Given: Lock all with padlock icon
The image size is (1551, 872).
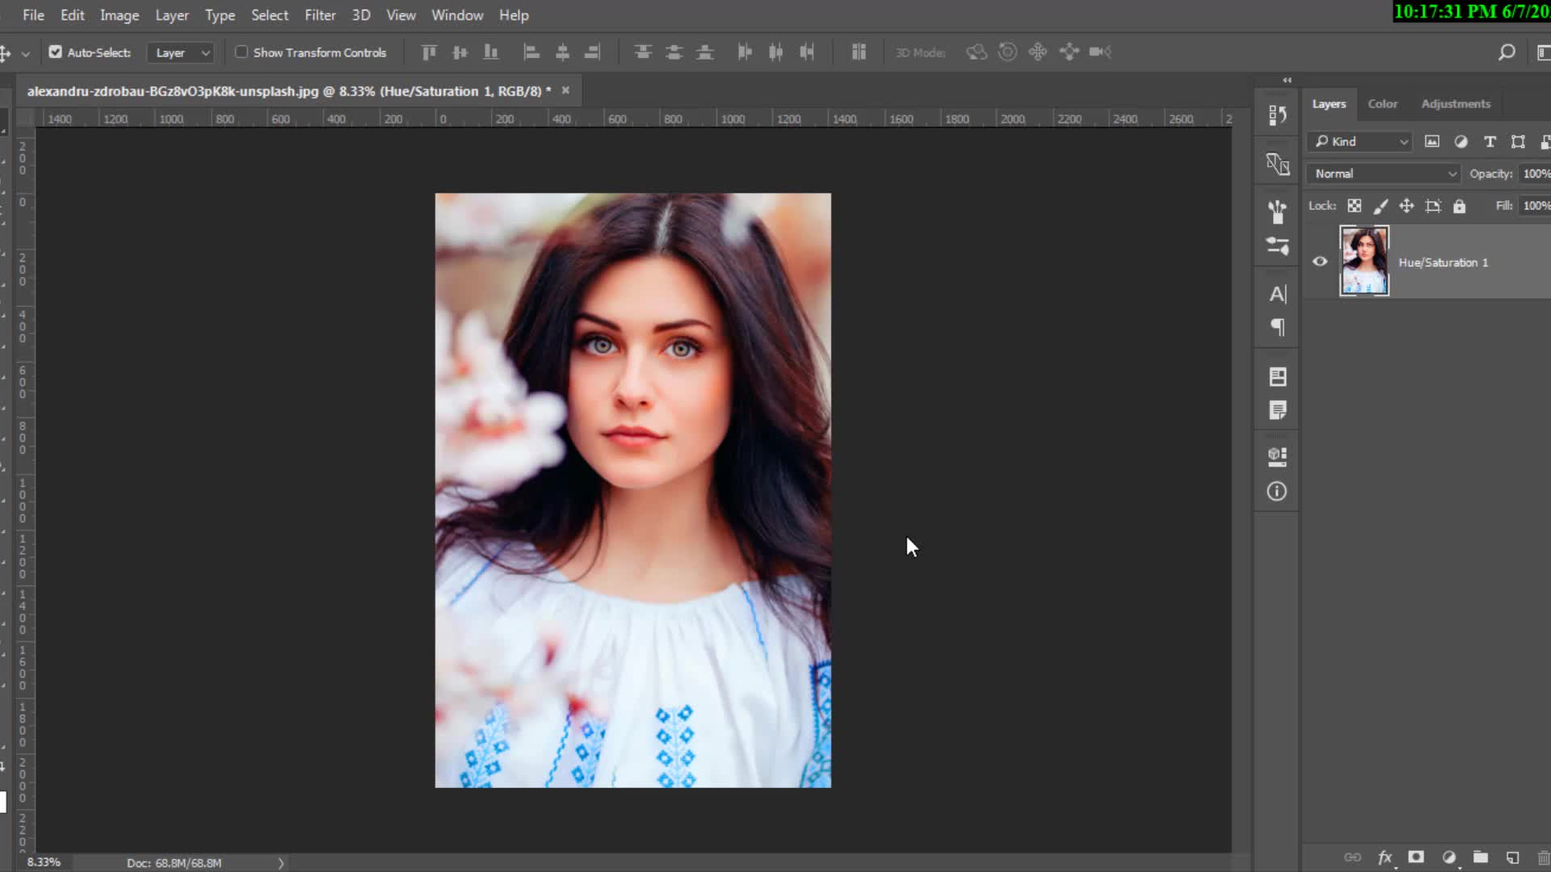Looking at the screenshot, I should 1459,206.
